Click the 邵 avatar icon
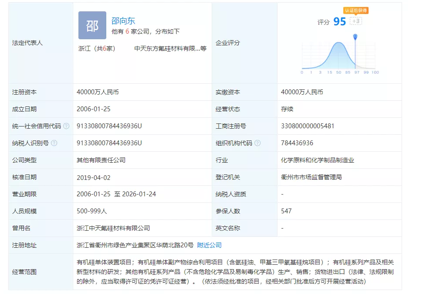 coord(92,26)
